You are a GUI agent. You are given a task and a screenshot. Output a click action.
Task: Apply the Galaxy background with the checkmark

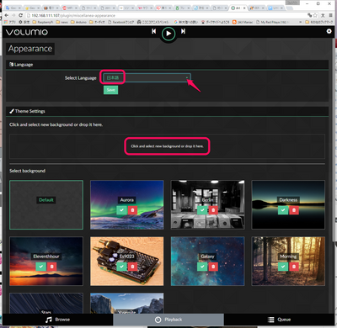pos(202,267)
